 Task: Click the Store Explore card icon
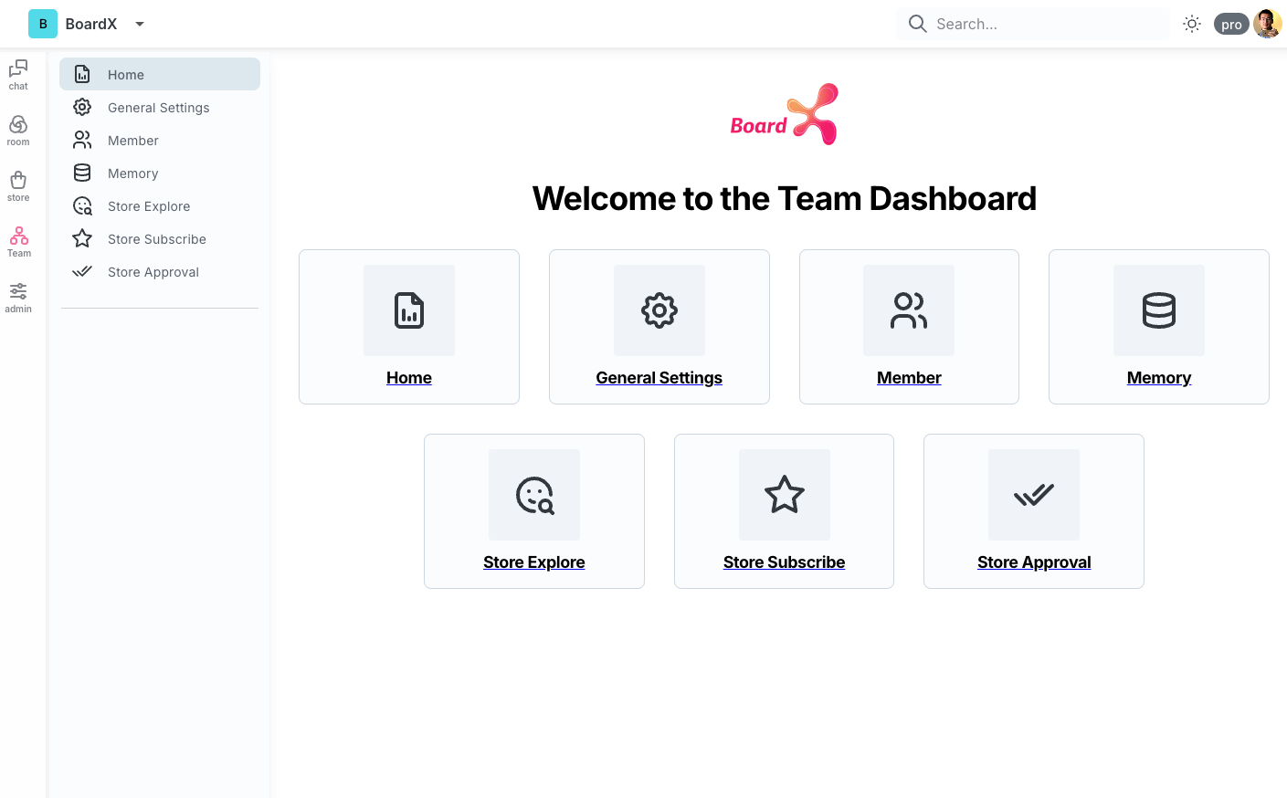point(534,495)
